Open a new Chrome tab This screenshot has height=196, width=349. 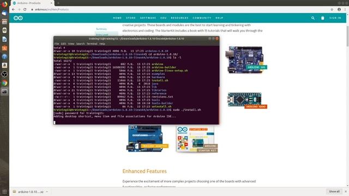58,3
